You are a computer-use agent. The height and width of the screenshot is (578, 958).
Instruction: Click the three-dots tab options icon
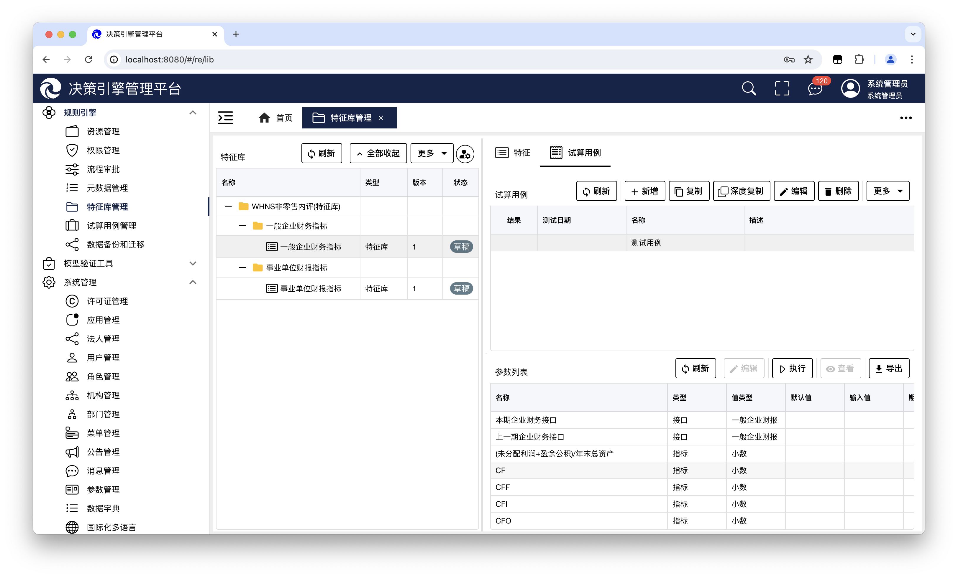905,118
